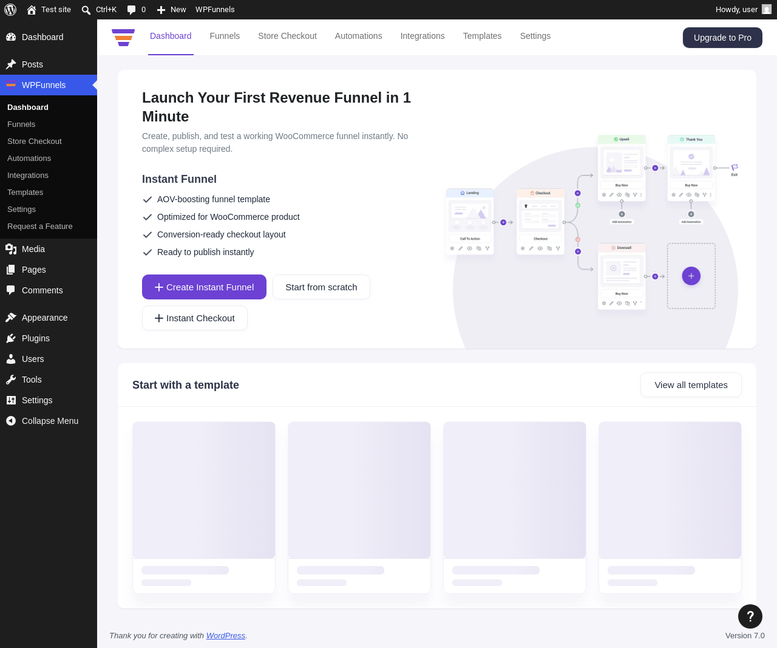Viewport: 777px width, 648px height.
Task: Click Start from scratch
Action: tap(321, 287)
